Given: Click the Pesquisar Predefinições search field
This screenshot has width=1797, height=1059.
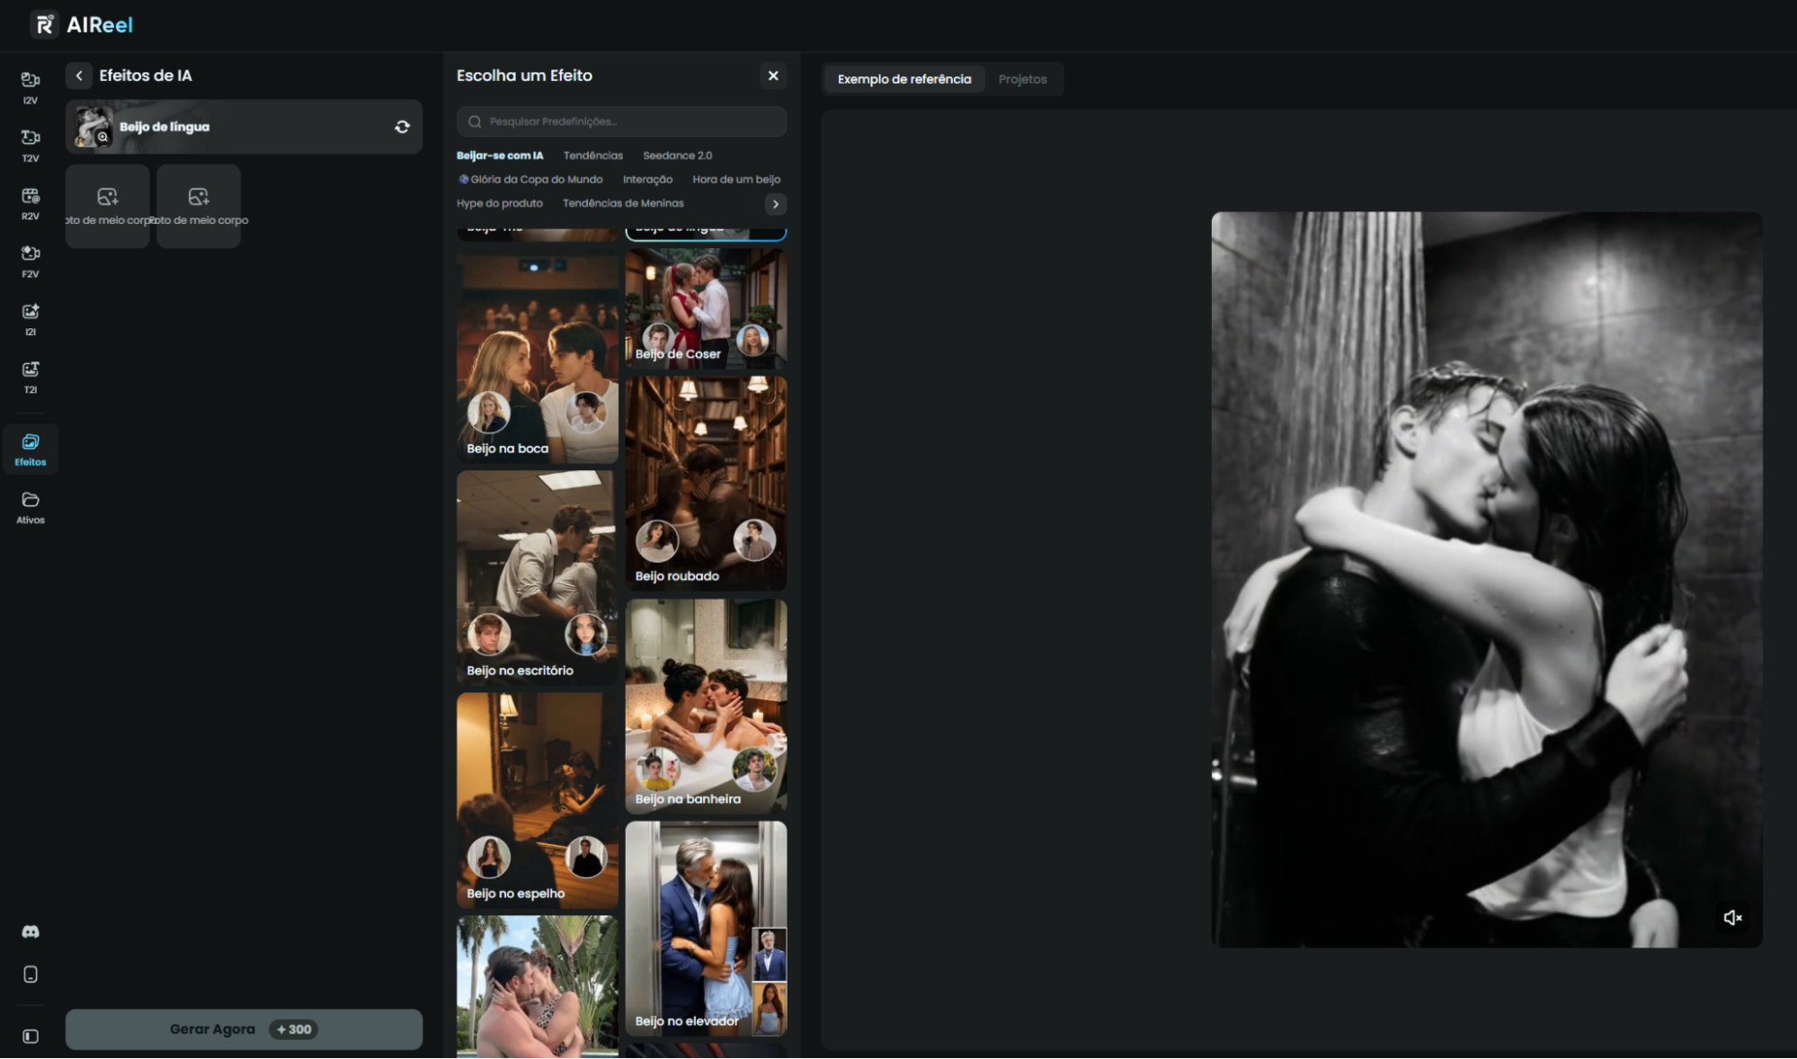Looking at the screenshot, I should (x=622, y=121).
